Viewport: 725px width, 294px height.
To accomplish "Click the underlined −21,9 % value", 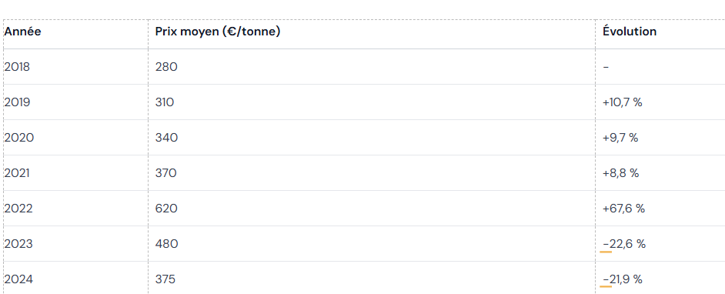I will [623, 279].
